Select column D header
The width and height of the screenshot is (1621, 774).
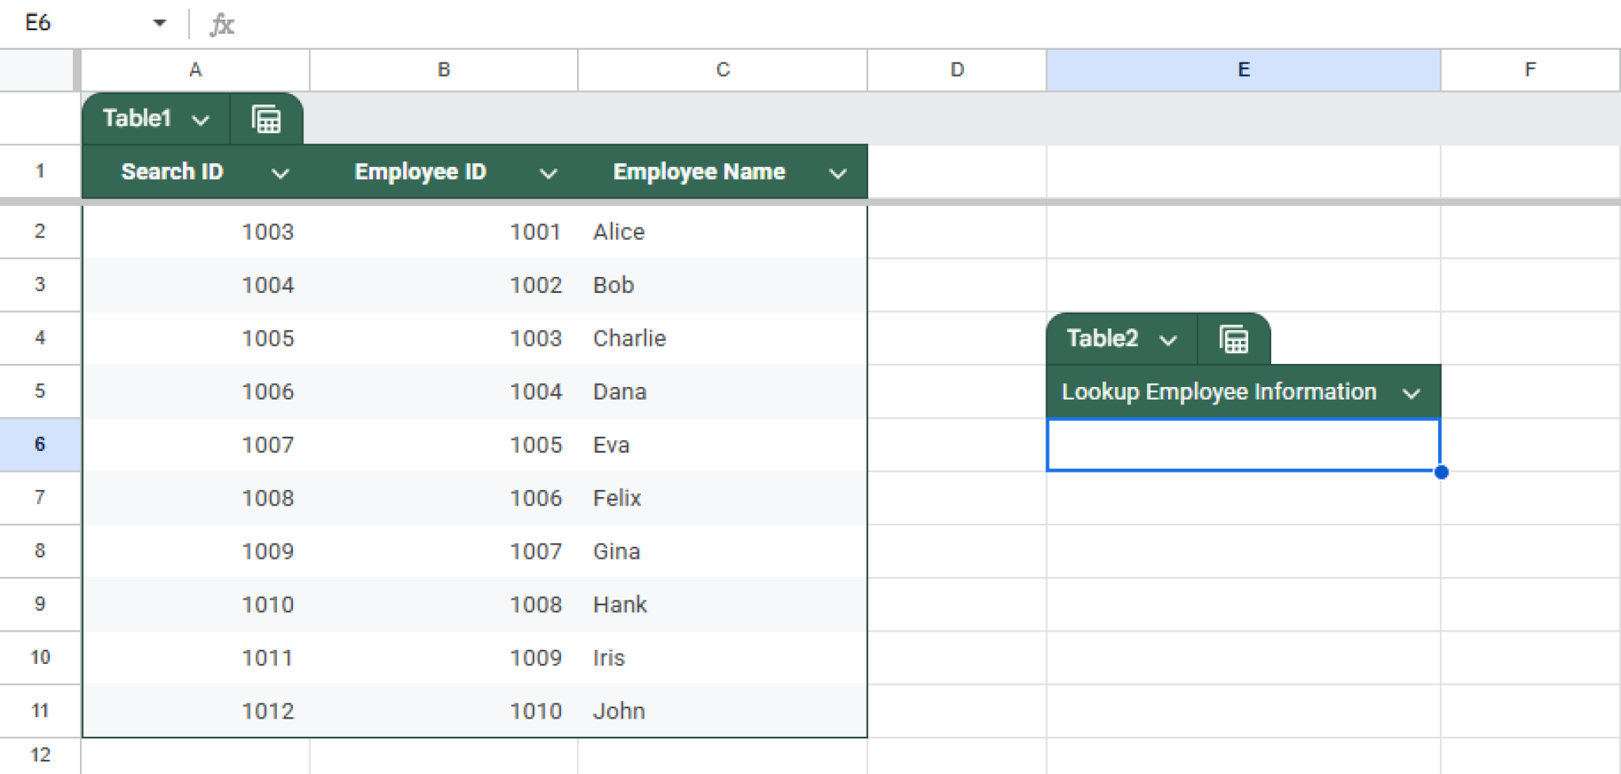point(956,70)
